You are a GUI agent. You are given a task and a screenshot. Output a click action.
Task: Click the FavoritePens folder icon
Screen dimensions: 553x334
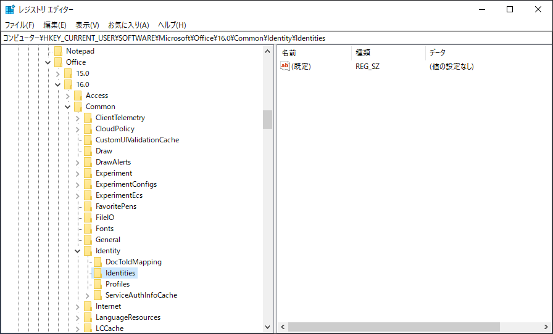coord(88,206)
